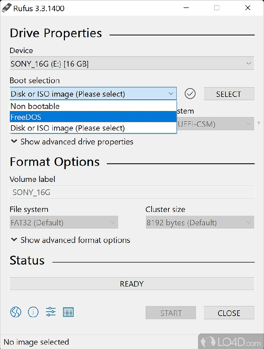Expand Show advanced format options

point(71,240)
